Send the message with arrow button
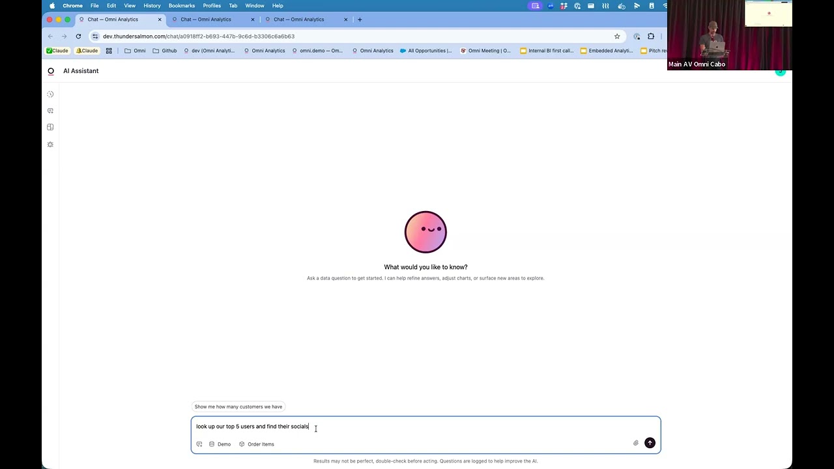834x469 pixels. 650,443
